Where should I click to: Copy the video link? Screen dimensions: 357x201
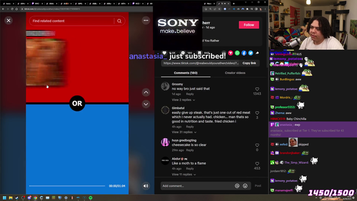tap(249, 63)
